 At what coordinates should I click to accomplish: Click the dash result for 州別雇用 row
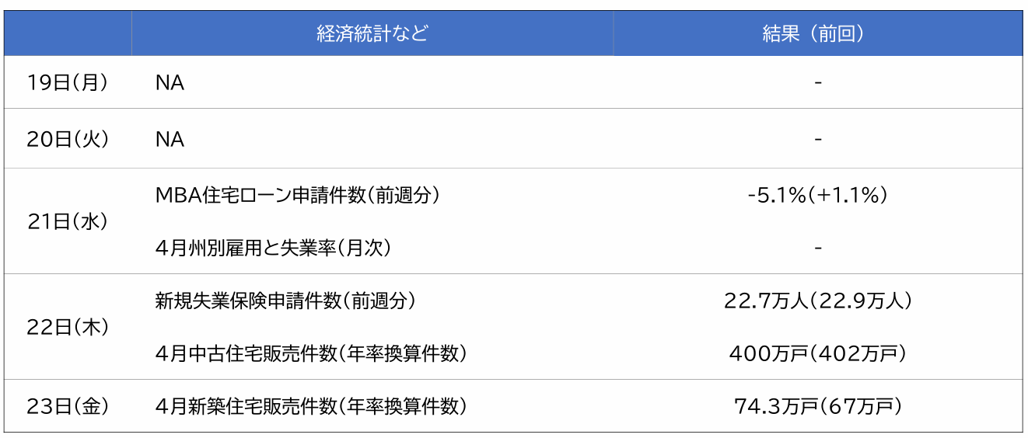(x=818, y=248)
